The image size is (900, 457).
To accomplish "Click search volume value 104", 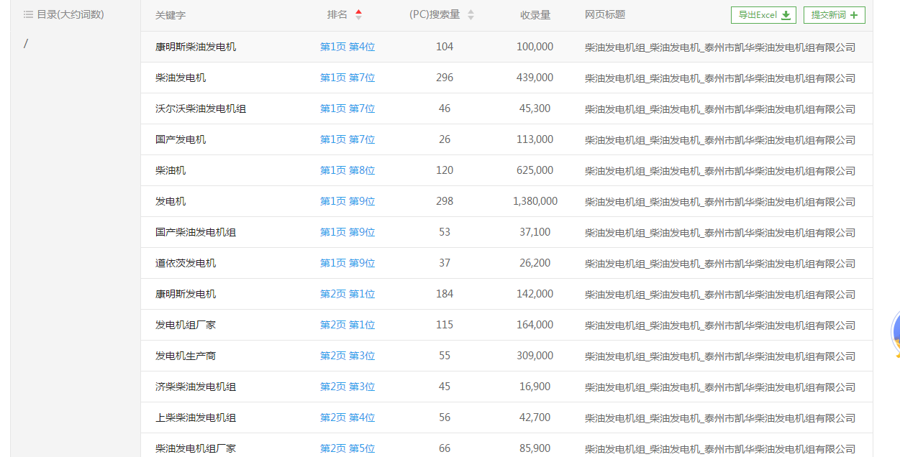I will coord(445,47).
